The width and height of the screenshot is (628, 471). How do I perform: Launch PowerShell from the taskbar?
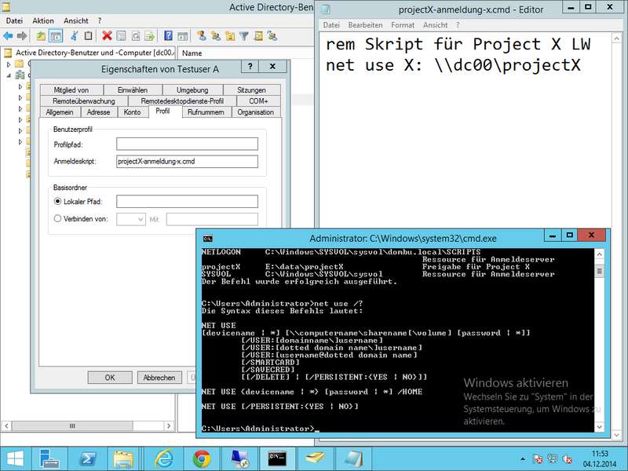(87, 458)
